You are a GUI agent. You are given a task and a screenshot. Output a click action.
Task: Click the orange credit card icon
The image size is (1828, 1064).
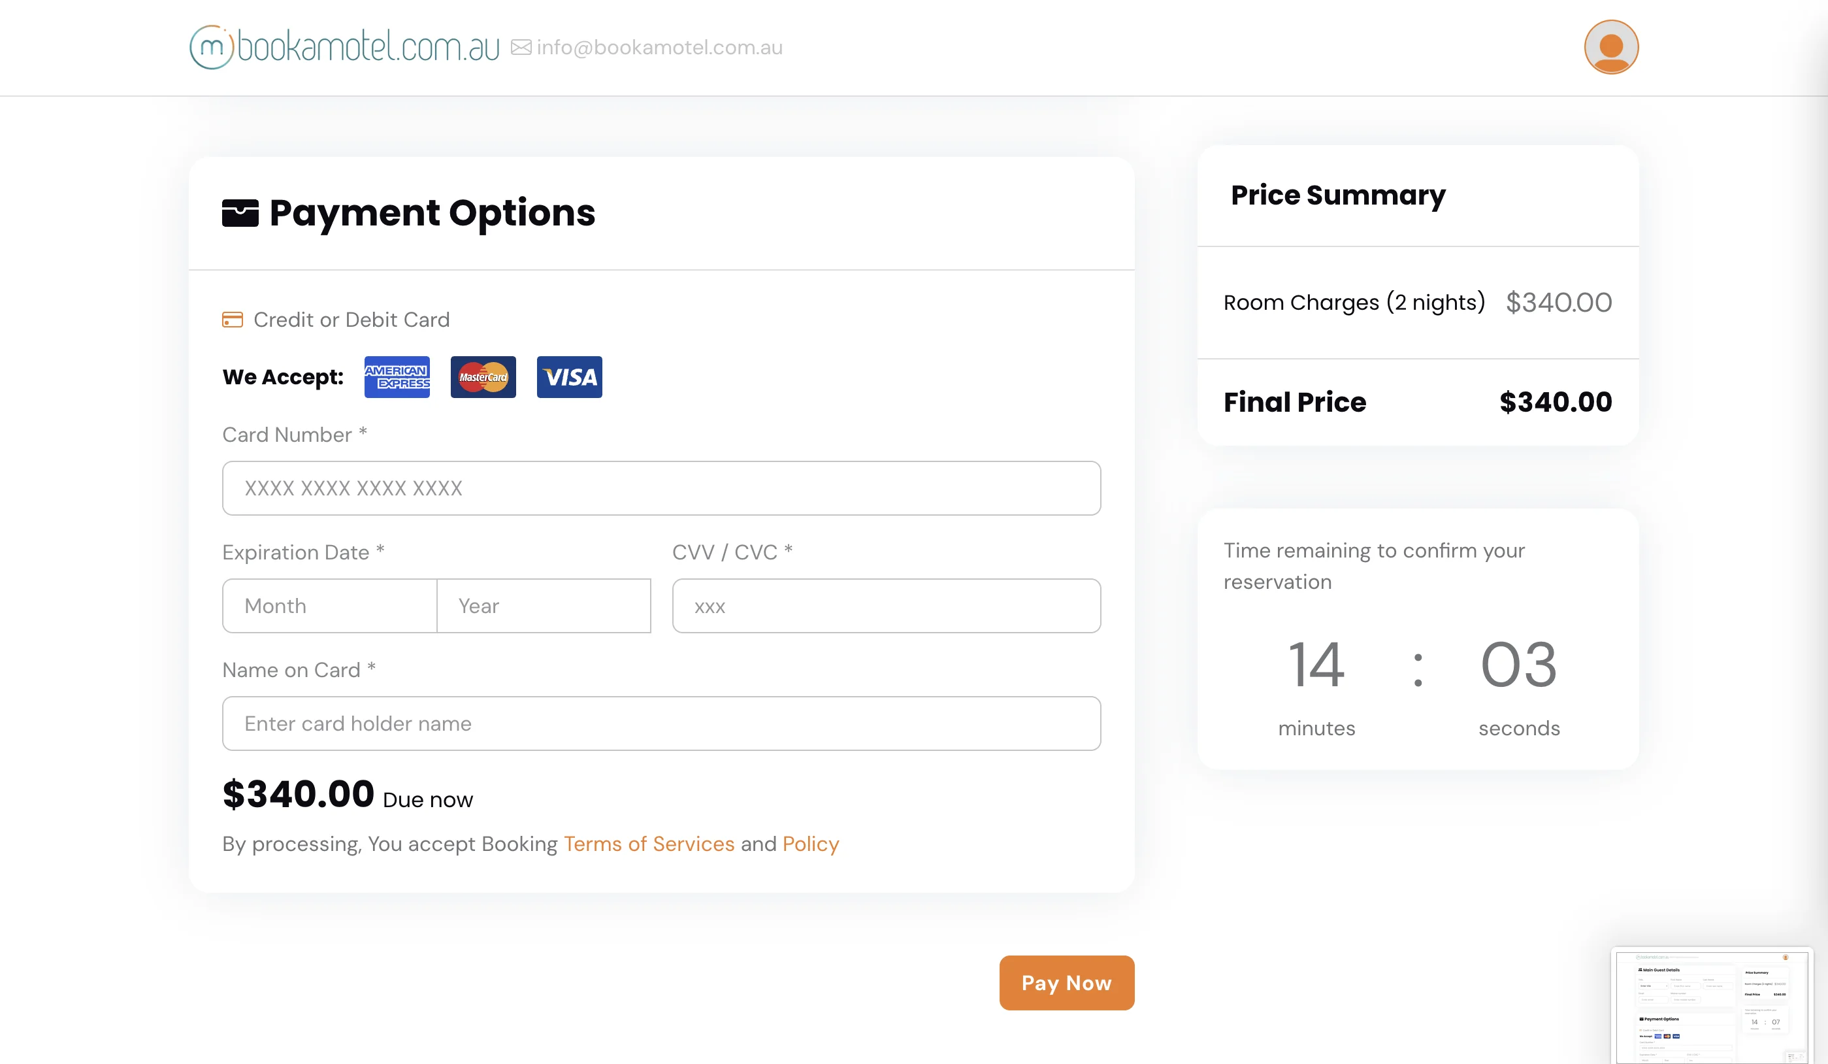232,320
